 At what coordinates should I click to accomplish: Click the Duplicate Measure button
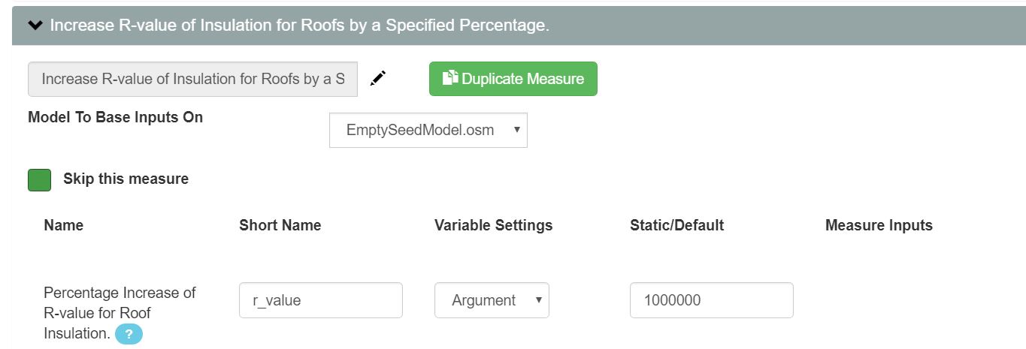pyautogui.click(x=513, y=79)
